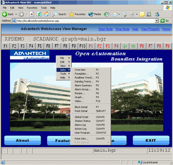Select Point Info in the Goto submenu
This screenshot has width=173, height=165.
point(91,139)
